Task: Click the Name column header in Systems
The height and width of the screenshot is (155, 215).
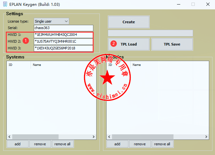Action: point(63,65)
